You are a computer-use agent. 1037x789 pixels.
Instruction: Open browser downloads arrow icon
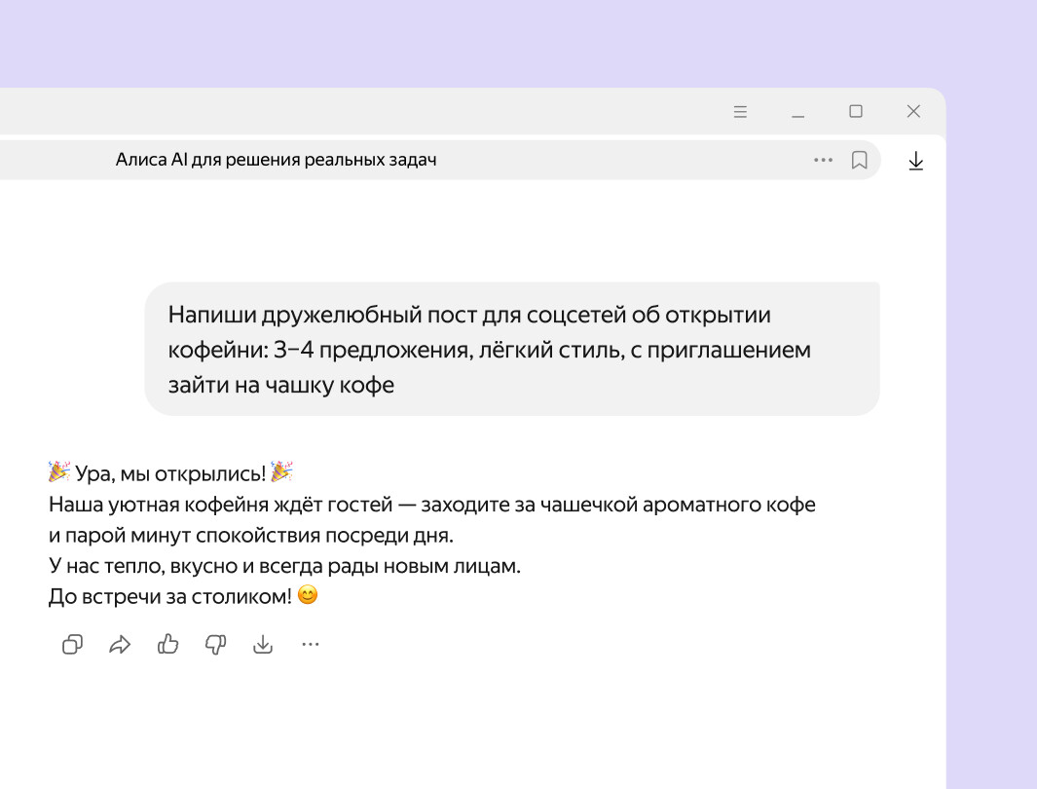pyautogui.click(x=916, y=161)
